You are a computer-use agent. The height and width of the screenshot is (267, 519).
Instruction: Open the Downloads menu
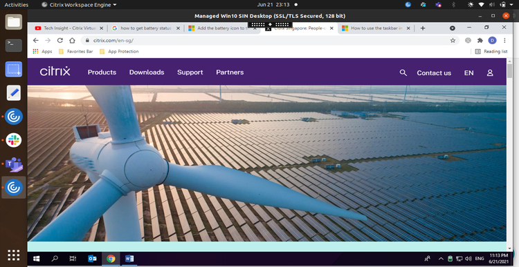[147, 72]
